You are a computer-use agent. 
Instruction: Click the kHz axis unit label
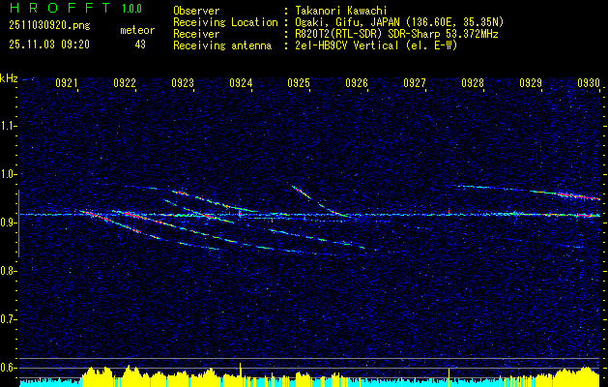pos(9,78)
